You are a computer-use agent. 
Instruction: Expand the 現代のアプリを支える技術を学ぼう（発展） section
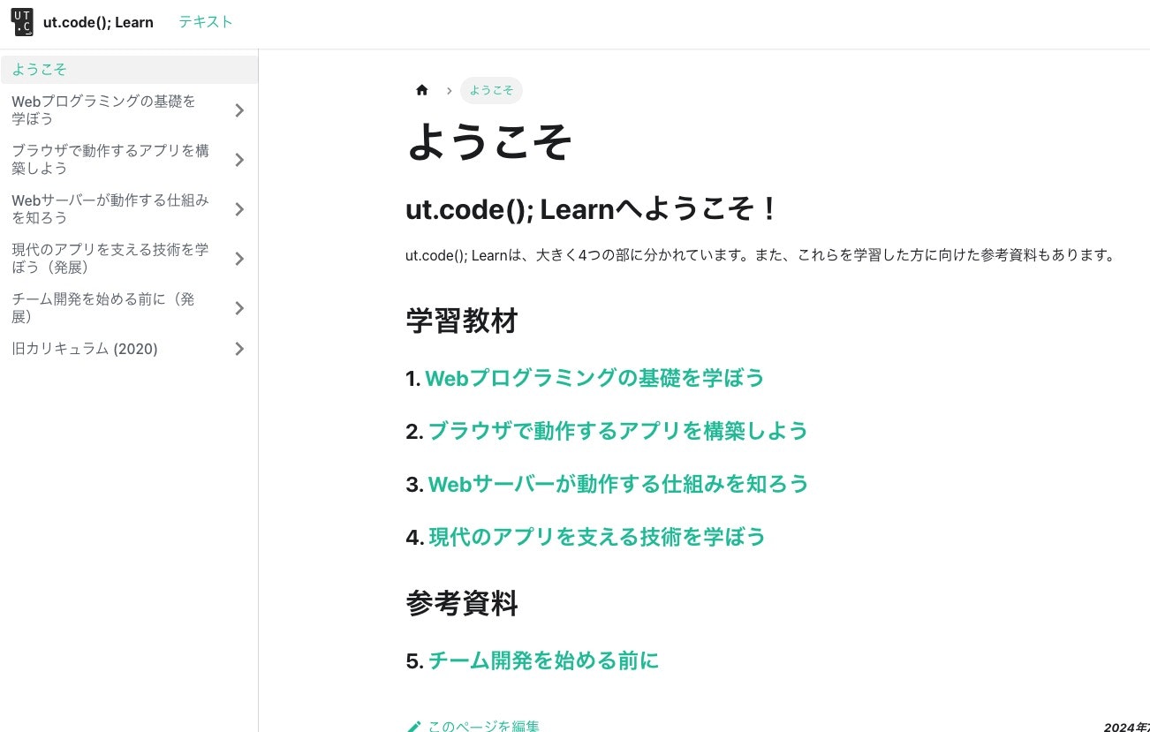(238, 259)
